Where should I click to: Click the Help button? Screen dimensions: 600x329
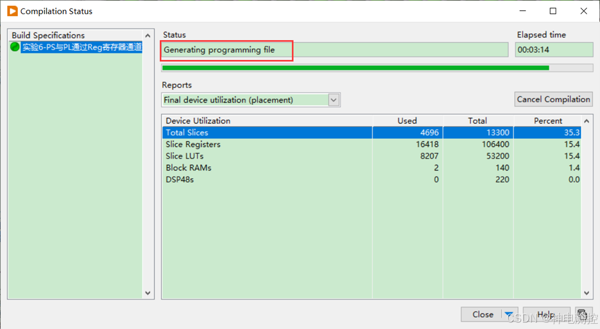[547, 315]
